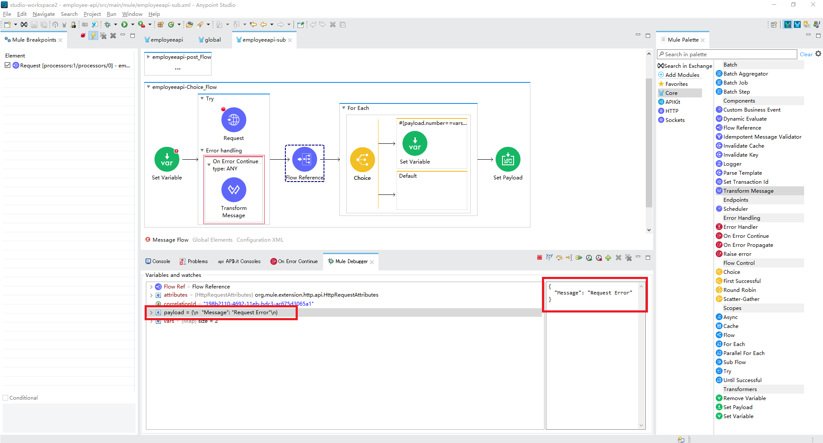This screenshot has height=443, width=823.
Task: Close the Mule Debugger tab
Action: pyautogui.click(x=372, y=262)
